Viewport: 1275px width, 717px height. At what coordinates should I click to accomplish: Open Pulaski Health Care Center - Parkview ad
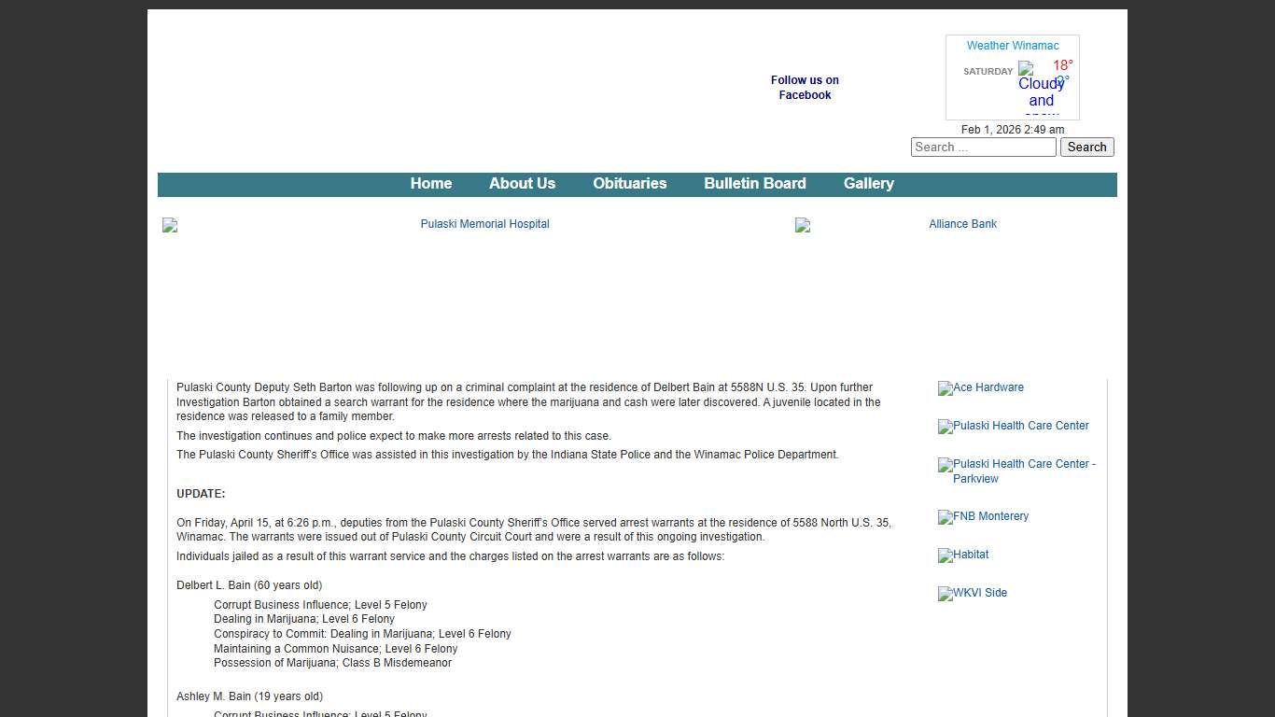pos(1017,471)
